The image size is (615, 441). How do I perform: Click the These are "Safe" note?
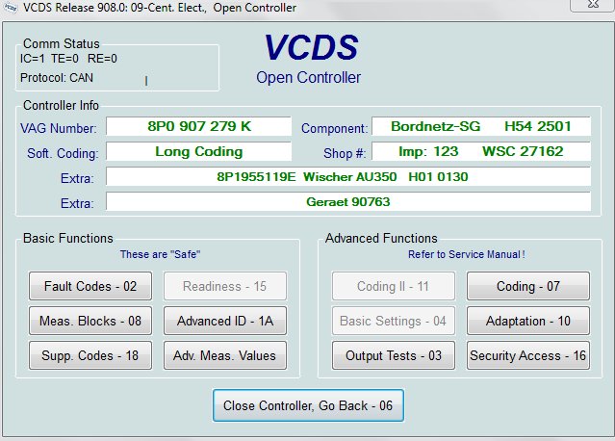(x=160, y=254)
